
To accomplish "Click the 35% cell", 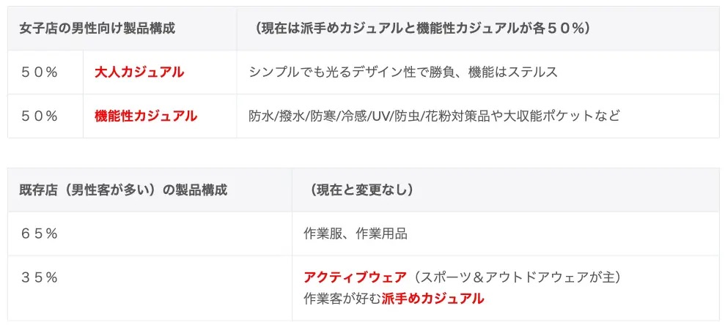I will (x=39, y=277).
